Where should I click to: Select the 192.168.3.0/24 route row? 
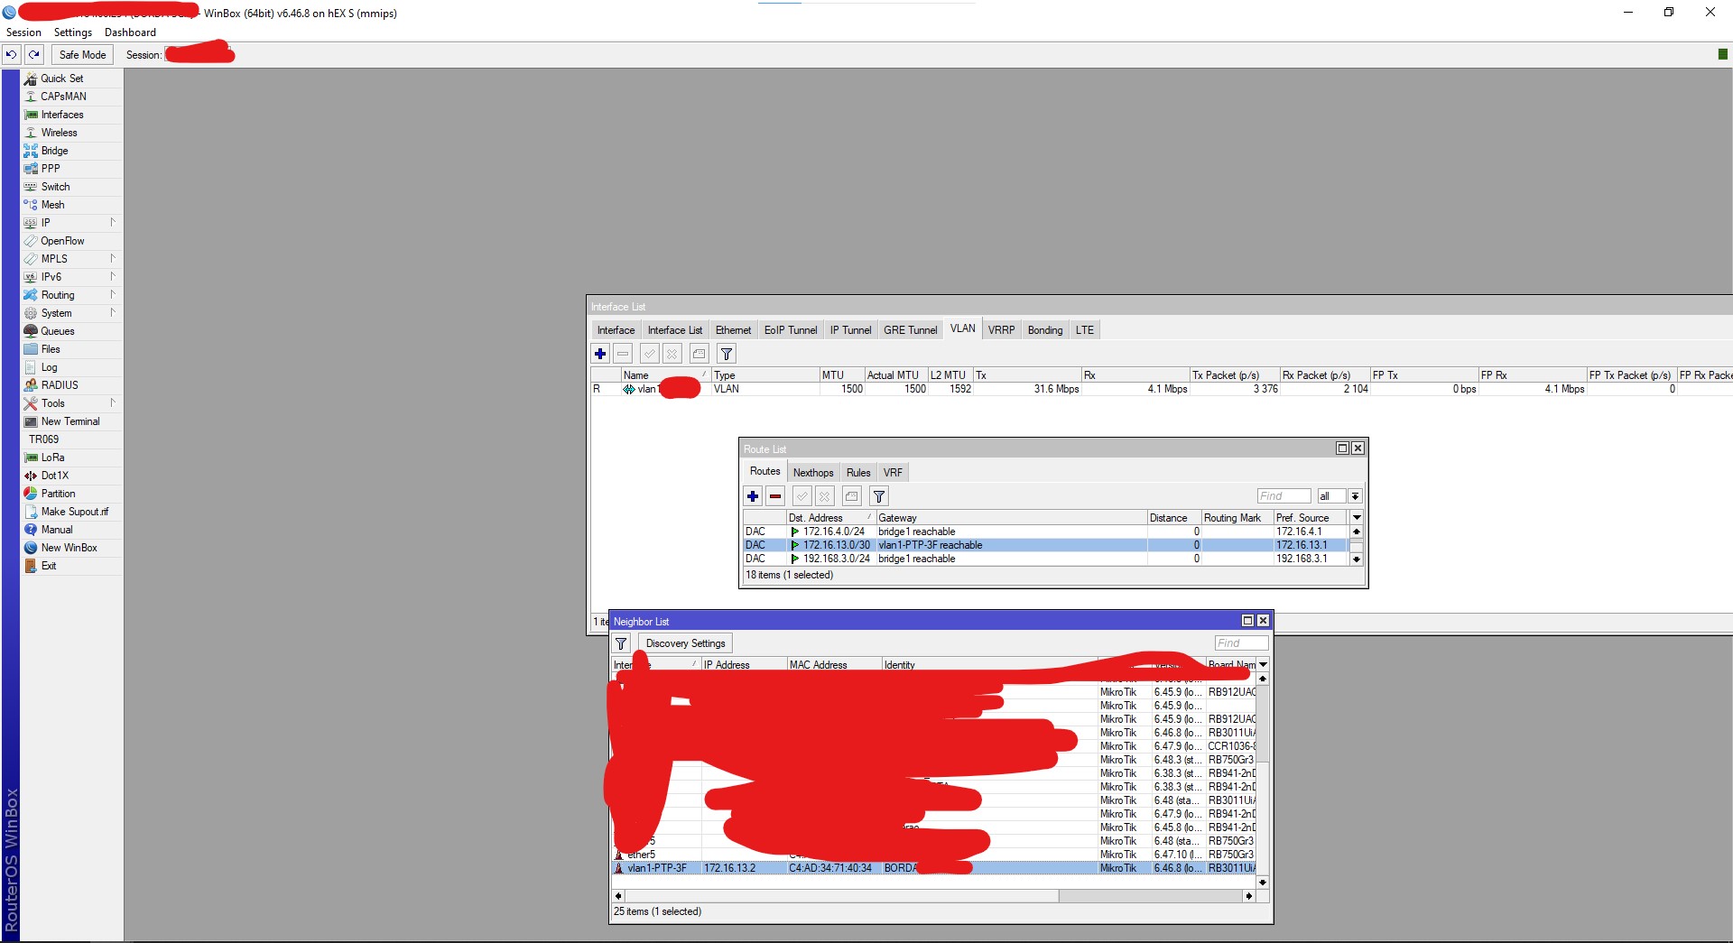[x=1047, y=559]
